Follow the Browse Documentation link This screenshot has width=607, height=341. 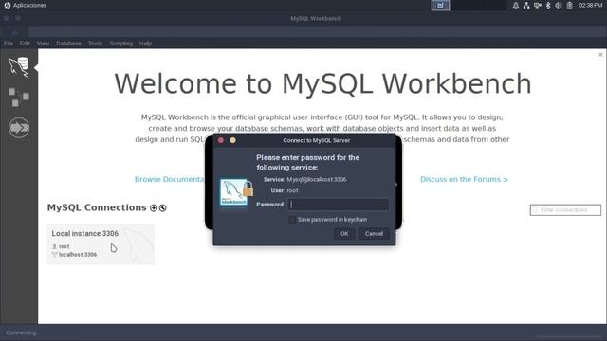pyautogui.click(x=169, y=179)
